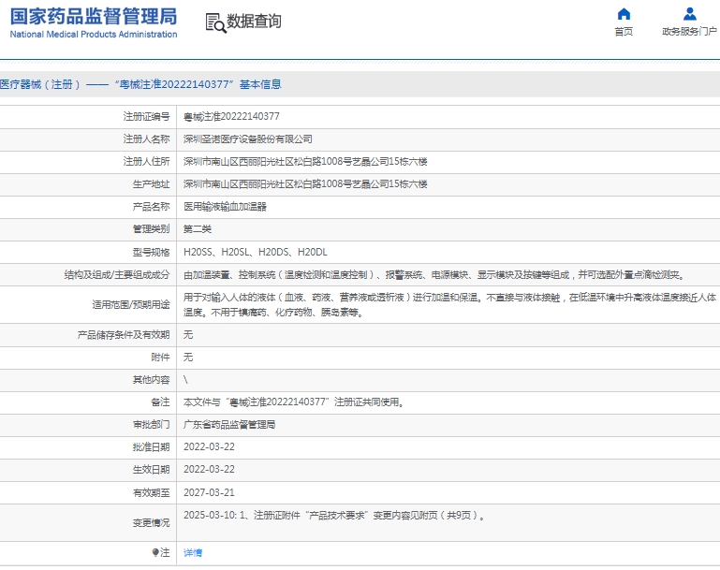Click the 备注 remark text

pyautogui.click(x=294, y=402)
